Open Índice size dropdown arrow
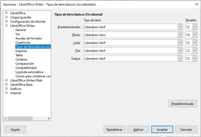The height and width of the screenshot is (137, 201). coord(194,58)
